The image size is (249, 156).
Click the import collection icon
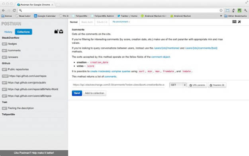coord(61,32)
